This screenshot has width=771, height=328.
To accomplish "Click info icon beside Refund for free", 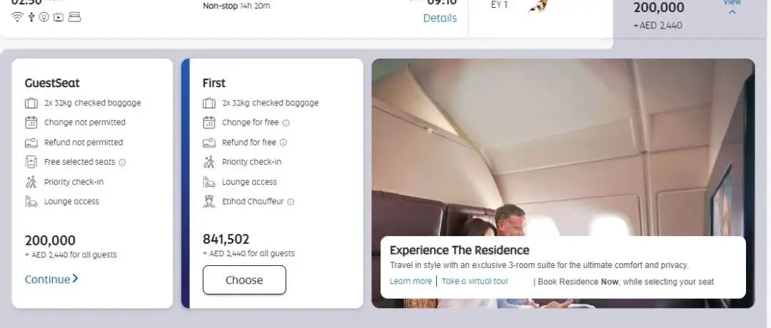I will pyautogui.click(x=283, y=143).
